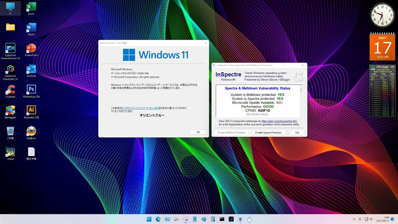Launch Microsoft Edge from the taskbar
This screenshot has width=398, height=224.
158,219
